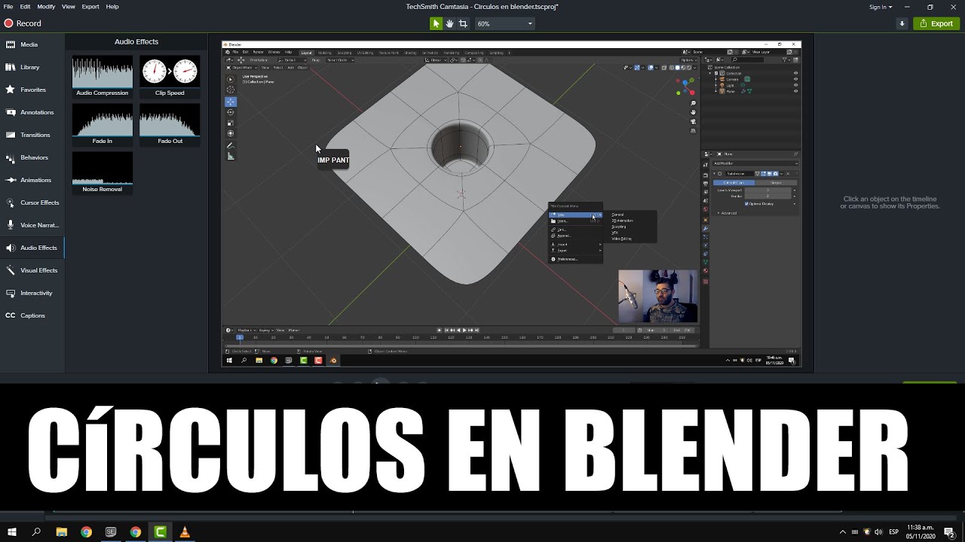Viewport: 965px width, 542px height.
Task: Toggle Collection visibility eye in Blender outliner
Action: (x=795, y=73)
